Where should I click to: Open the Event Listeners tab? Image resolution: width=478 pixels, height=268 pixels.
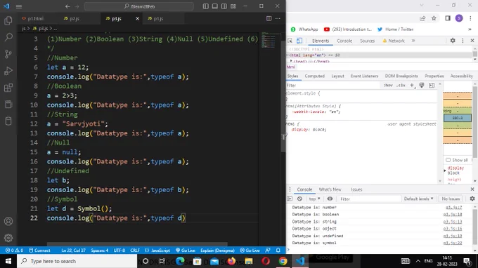tap(364, 76)
